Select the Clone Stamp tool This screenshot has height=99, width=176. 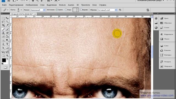pos(3,33)
